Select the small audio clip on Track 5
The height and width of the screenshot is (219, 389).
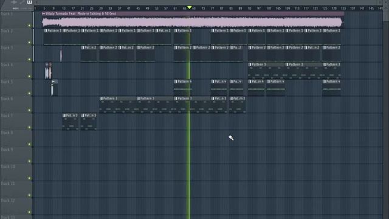(x=55, y=88)
